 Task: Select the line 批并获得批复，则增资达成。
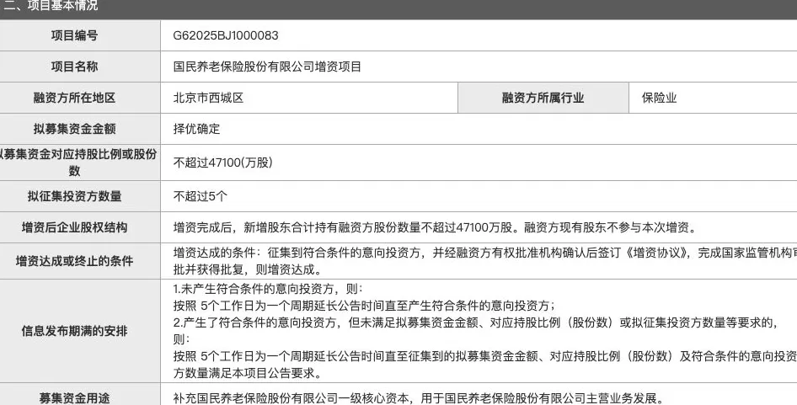(247, 269)
